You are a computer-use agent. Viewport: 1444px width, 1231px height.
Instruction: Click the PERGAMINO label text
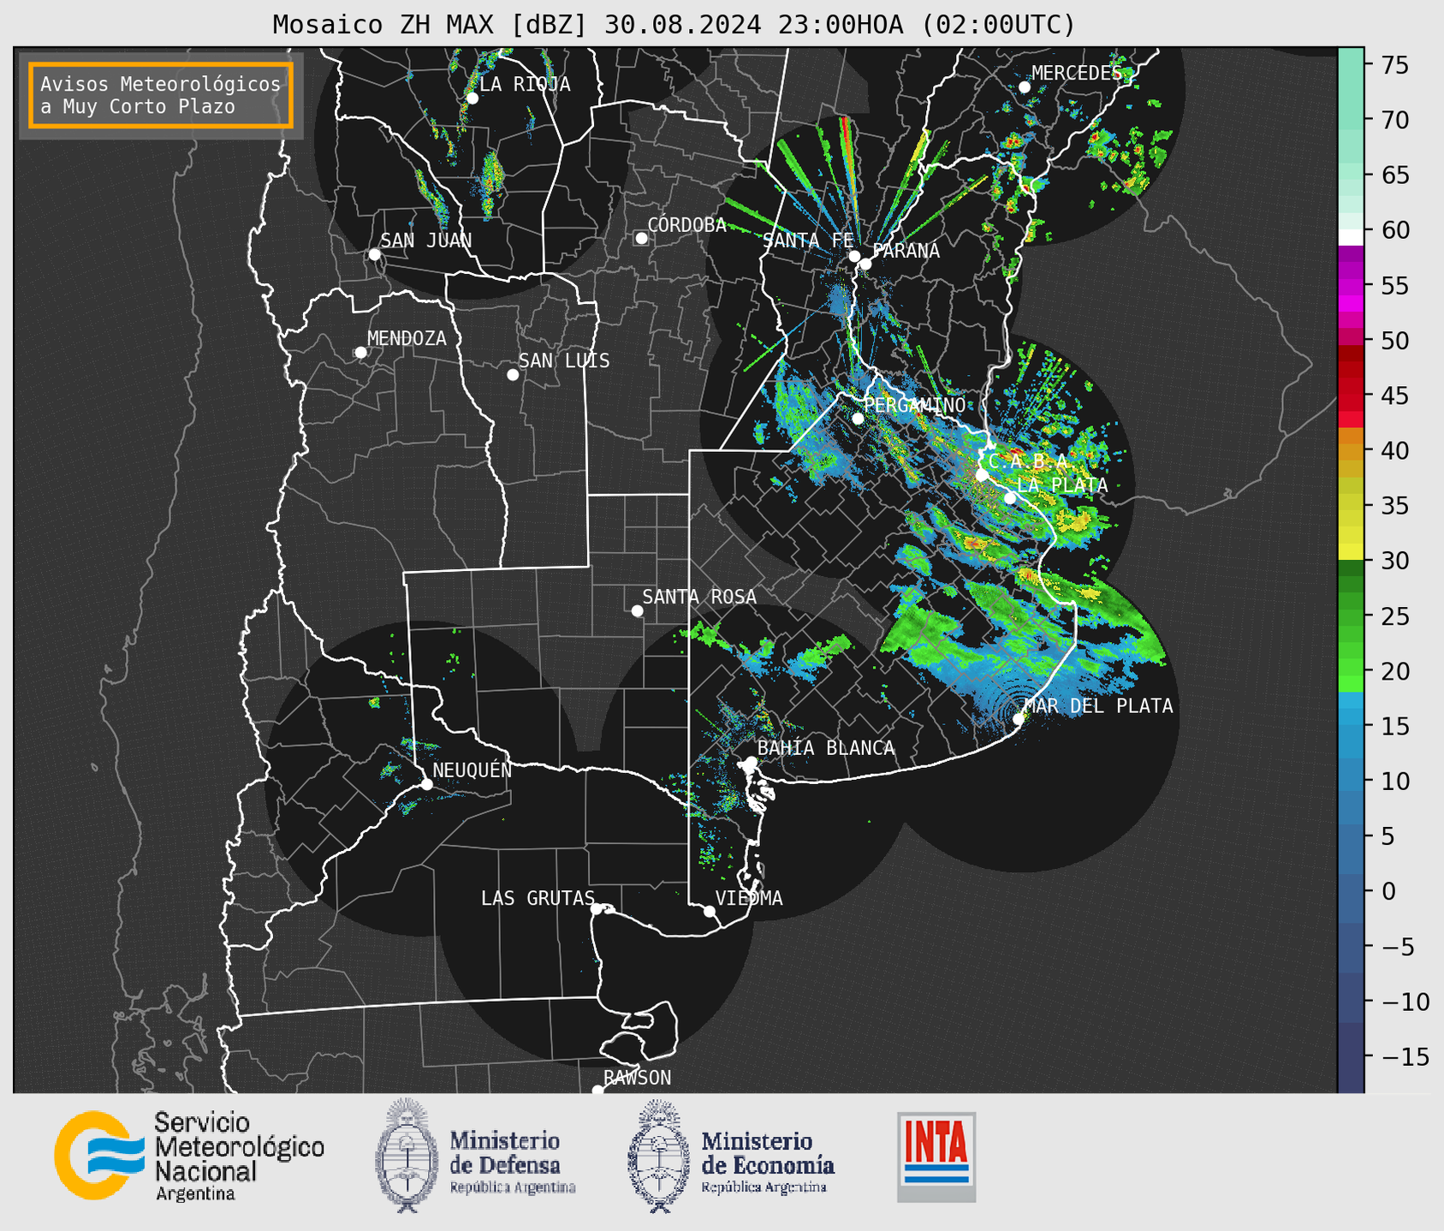[x=914, y=405]
